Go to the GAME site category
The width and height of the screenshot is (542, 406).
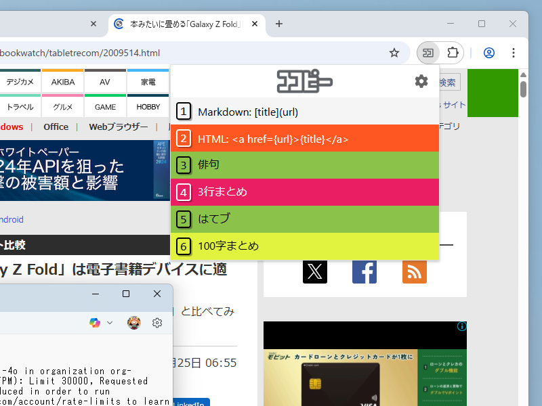click(x=105, y=106)
